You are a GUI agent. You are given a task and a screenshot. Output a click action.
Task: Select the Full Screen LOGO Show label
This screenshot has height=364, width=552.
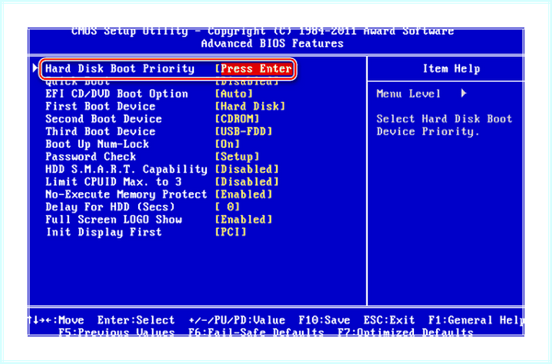tap(113, 220)
